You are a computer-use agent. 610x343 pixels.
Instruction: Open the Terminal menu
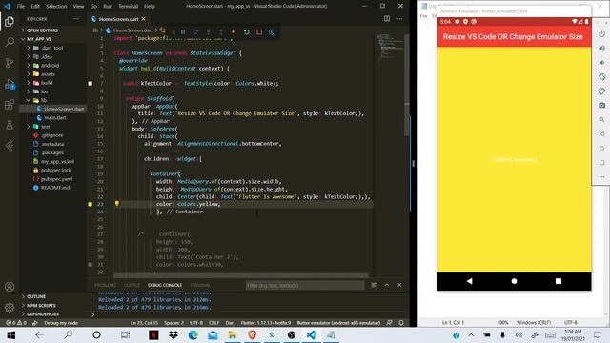tap(128, 7)
